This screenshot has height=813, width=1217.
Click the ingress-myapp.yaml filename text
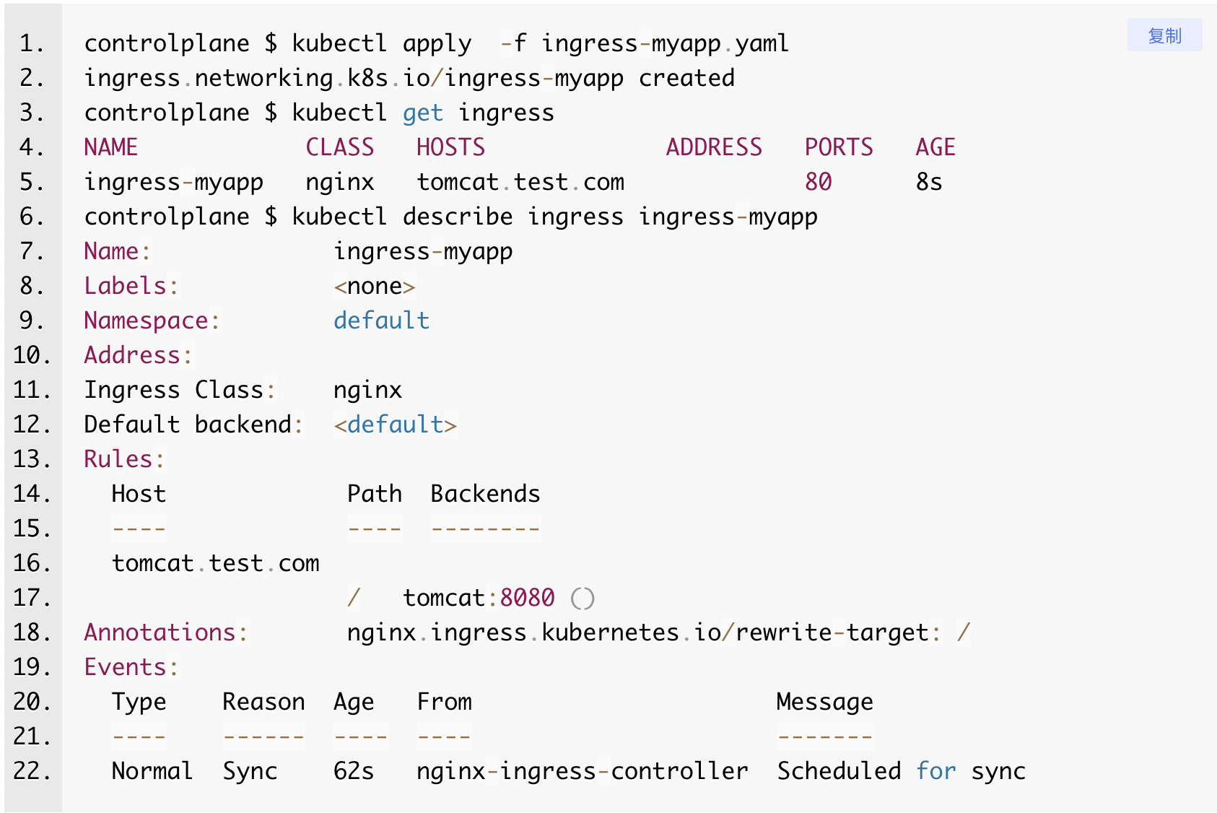pos(664,43)
